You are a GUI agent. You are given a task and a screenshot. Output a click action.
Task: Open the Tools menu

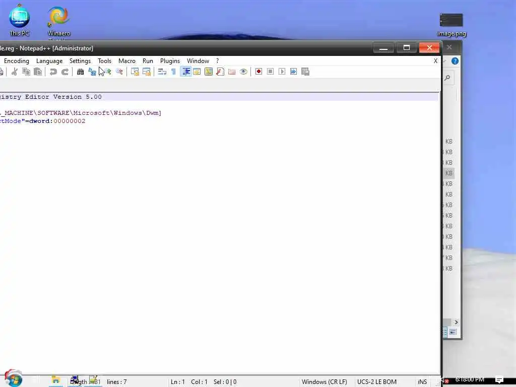(105, 61)
